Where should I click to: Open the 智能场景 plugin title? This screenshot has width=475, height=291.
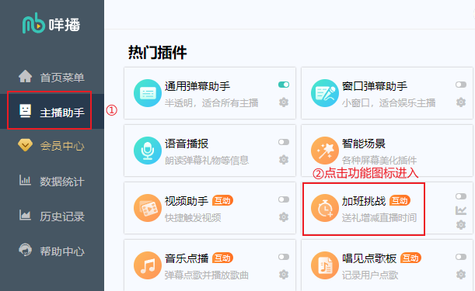click(x=364, y=144)
